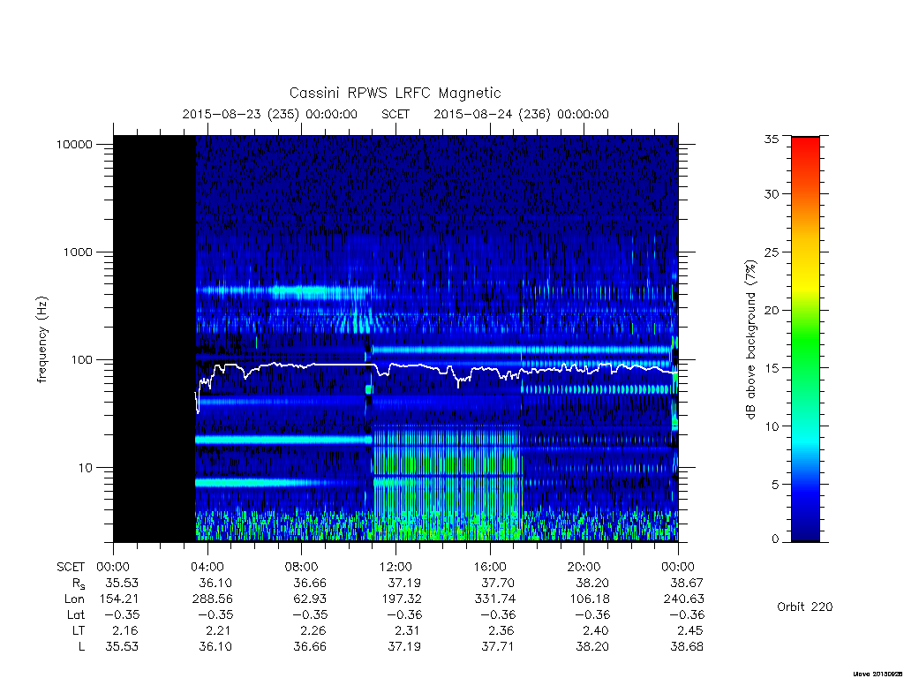Select the end date "2015-08-24 (236) 00:00:00"

click(521, 114)
